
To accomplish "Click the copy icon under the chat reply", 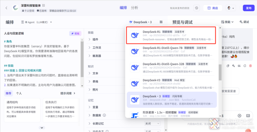I will [228, 66].
